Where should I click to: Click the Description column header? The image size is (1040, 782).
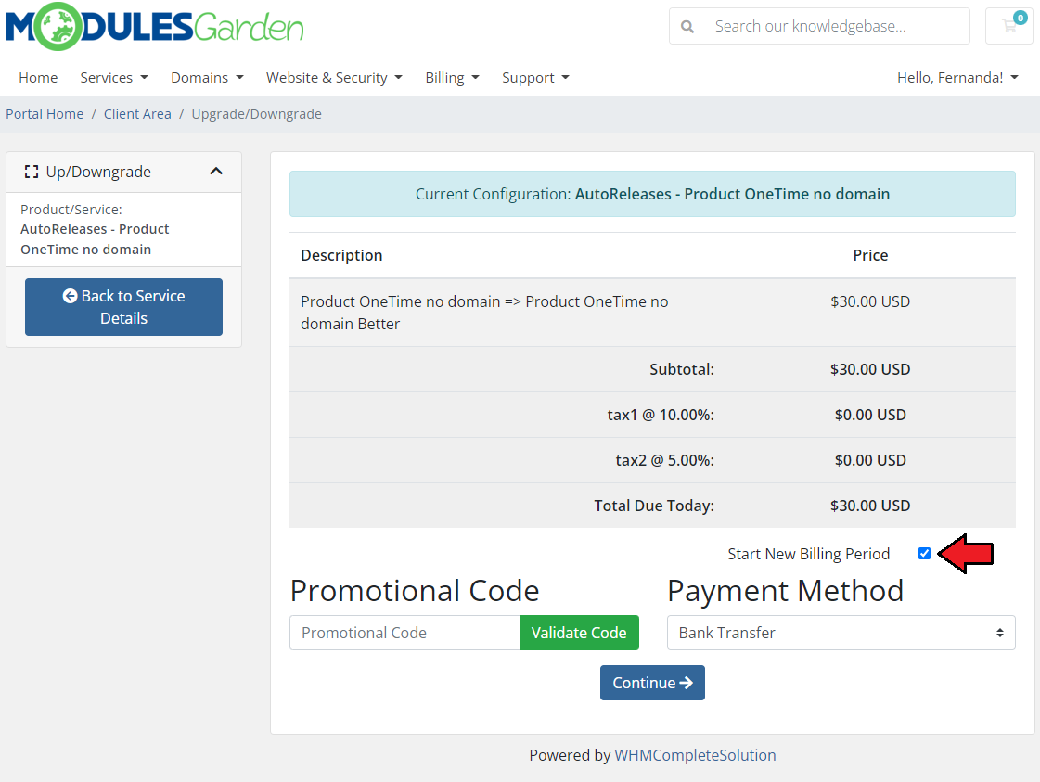[x=341, y=255]
